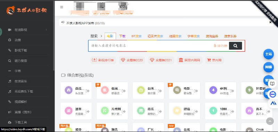This screenshot has height=132, width=278.
Task: Click the 不求人@影视 site logo
Action: coord(27,10)
